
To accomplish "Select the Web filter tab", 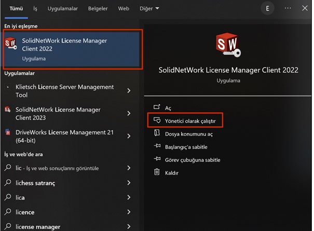I will [x=124, y=9].
